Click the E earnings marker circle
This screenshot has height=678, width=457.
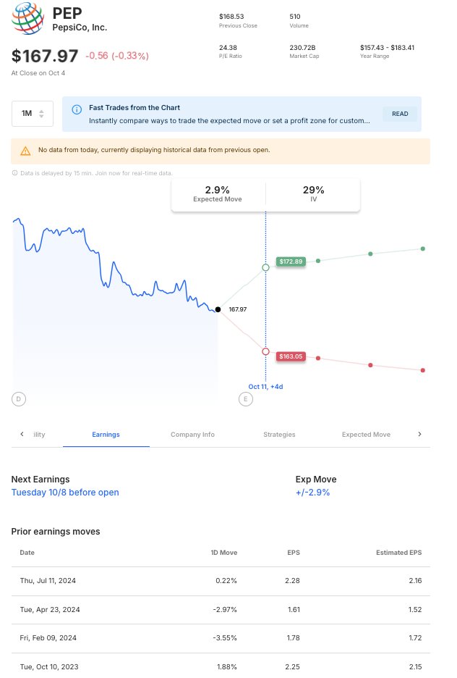[246, 399]
